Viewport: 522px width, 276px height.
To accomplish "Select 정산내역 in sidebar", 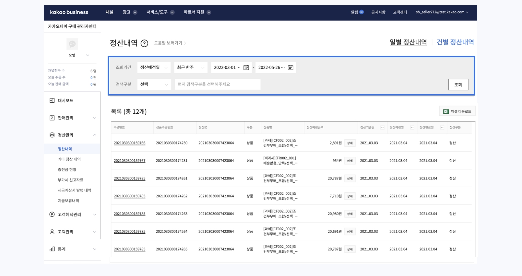I will click(65, 149).
